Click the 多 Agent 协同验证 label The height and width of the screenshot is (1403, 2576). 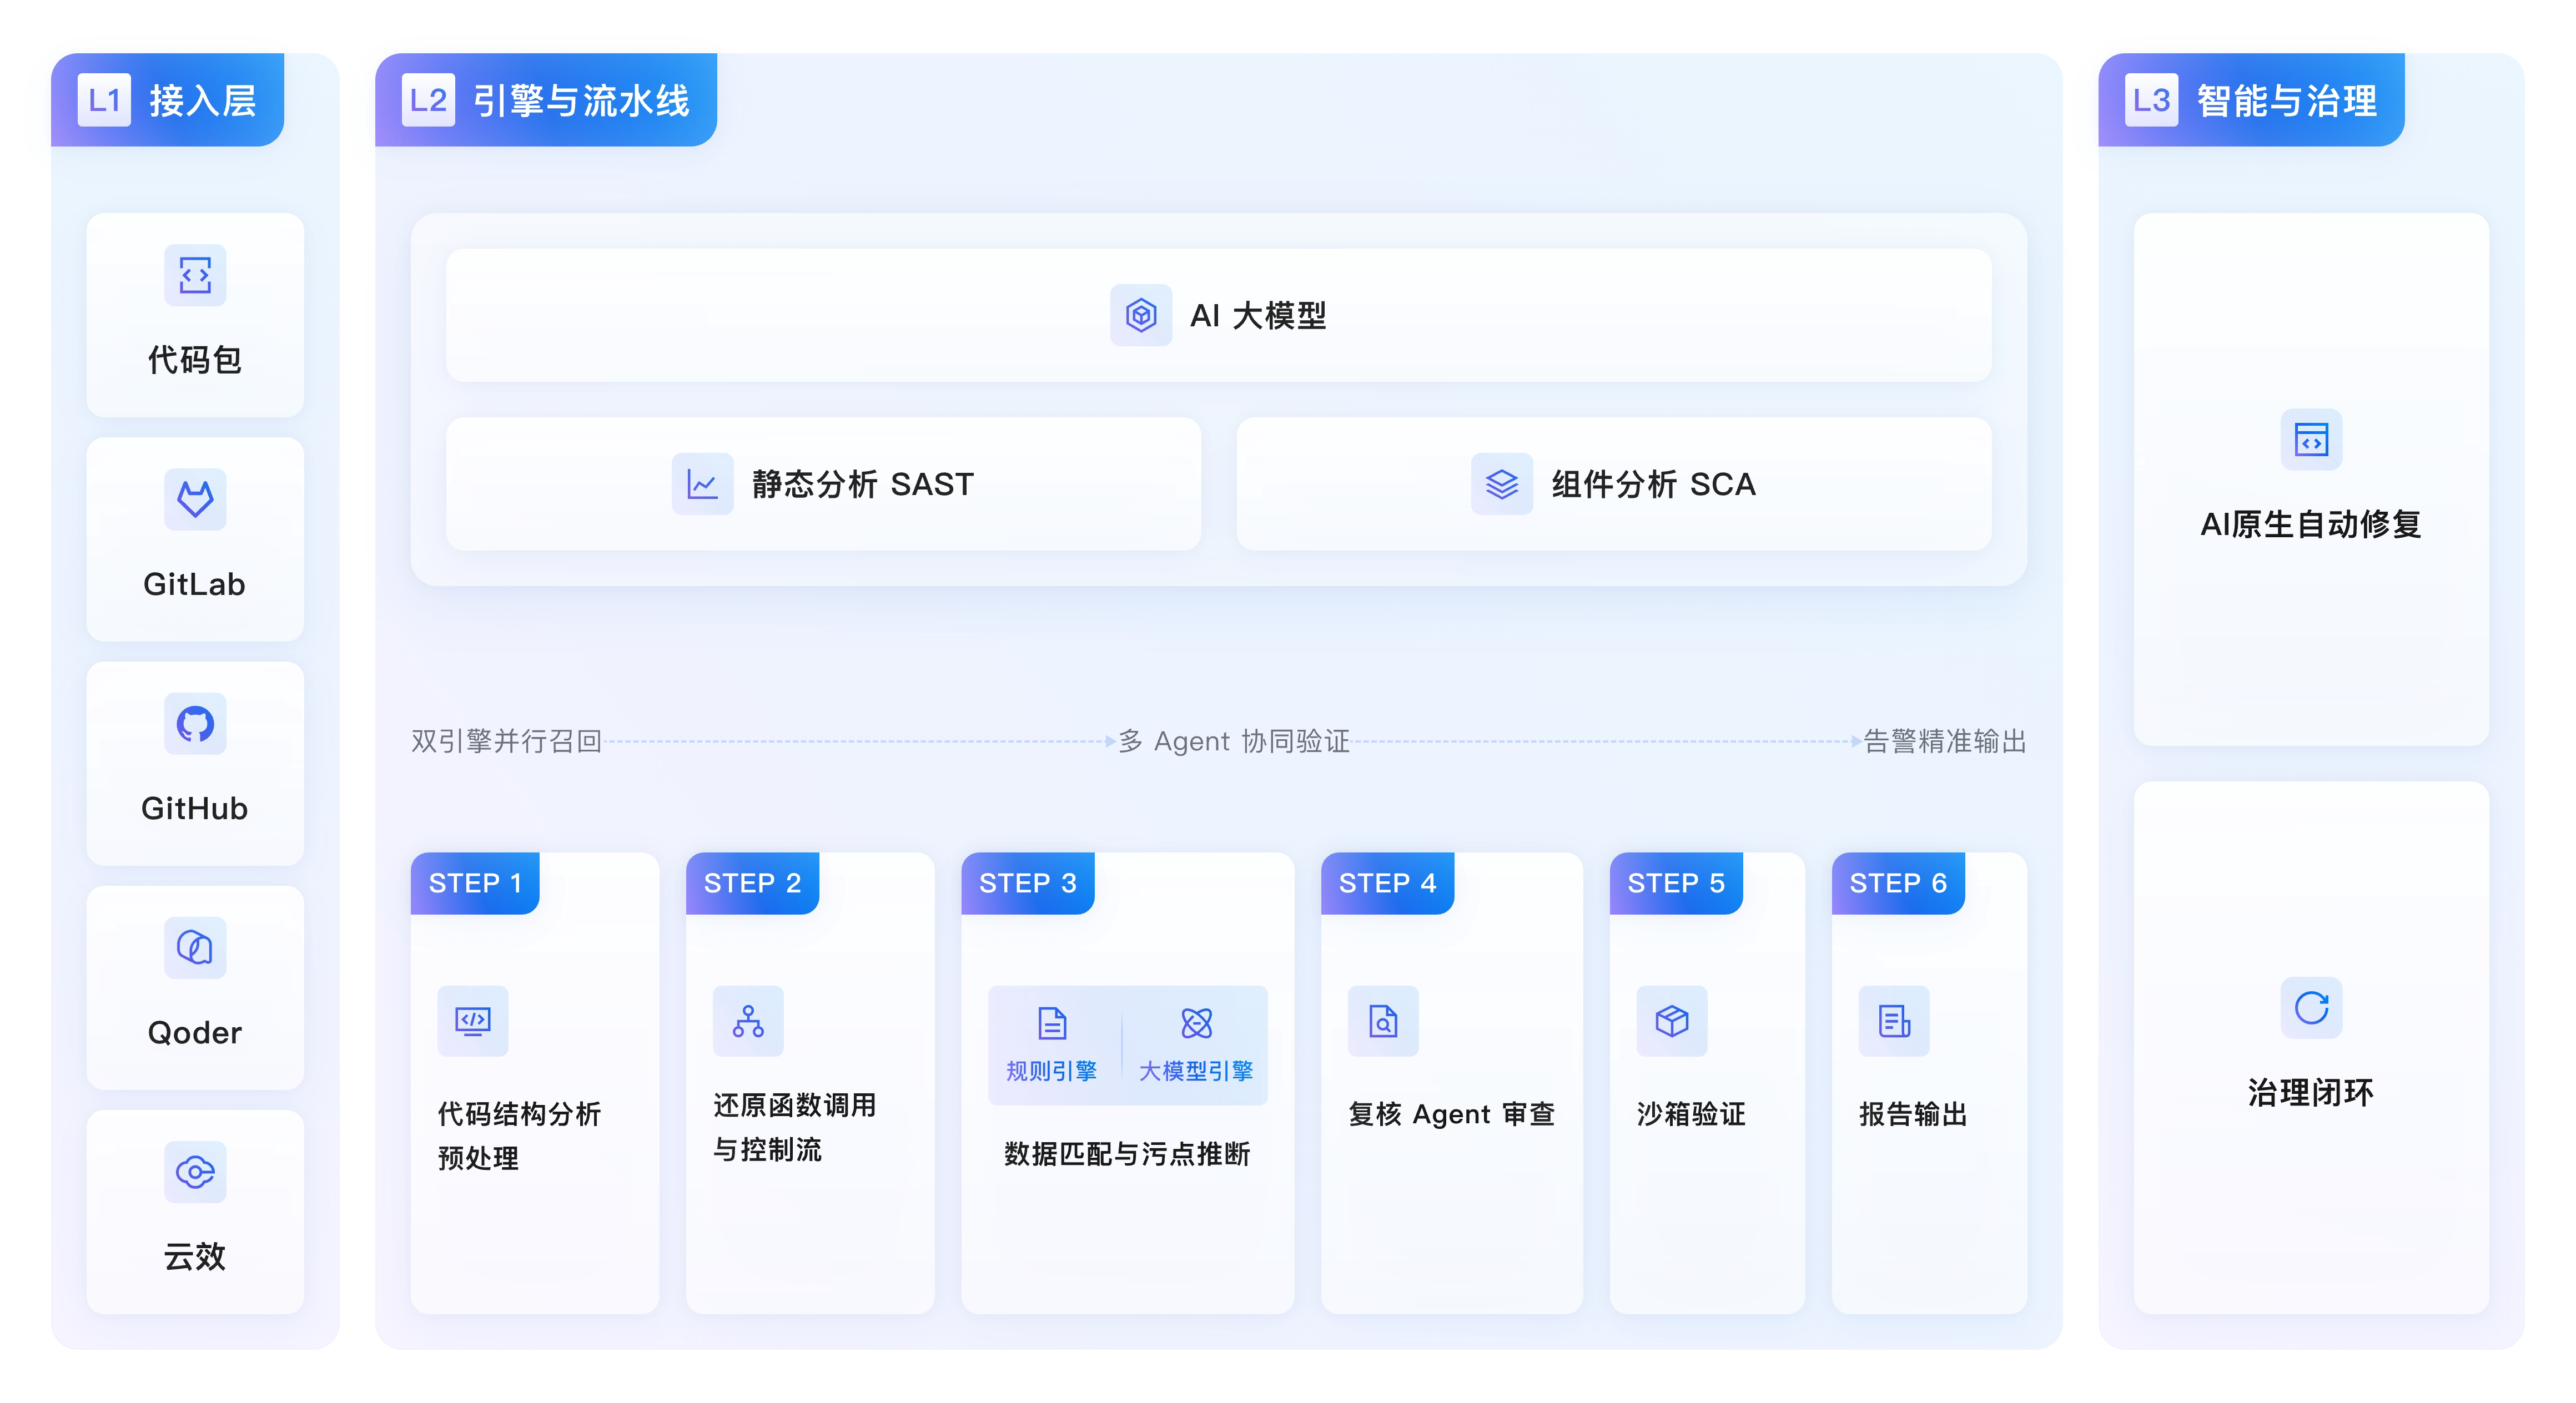pyautogui.click(x=1234, y=741)
